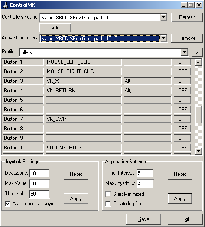The width and height of the screenshot is (205, 227).
Task: Toggle the OFF button for Button 4
Action: click(182, 91)
